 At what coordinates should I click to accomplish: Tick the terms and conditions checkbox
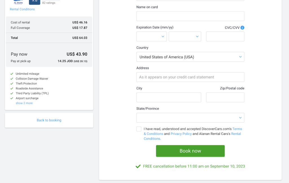point(139,129)
